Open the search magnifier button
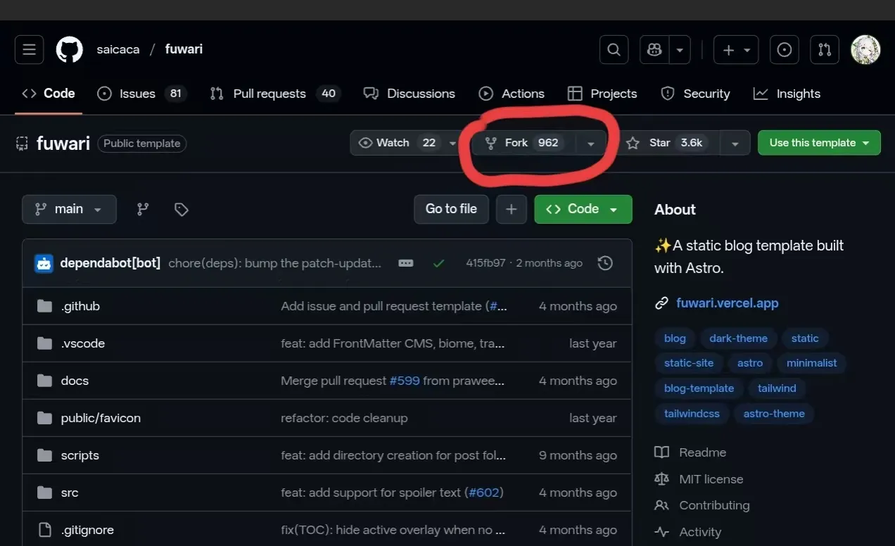This screenshot has height=546, width=895. click(x=614, y=49)
